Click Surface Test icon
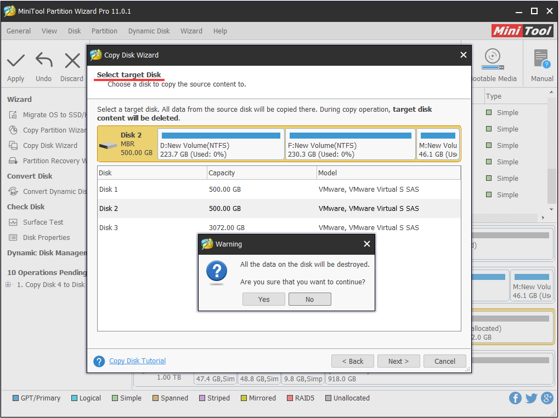The image size is (559, 418). pyautogui.click(x=13, y=222)
